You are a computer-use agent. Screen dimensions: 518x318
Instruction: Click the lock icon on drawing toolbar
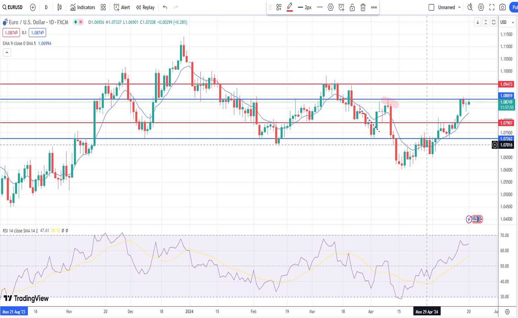tap(352, 7)
